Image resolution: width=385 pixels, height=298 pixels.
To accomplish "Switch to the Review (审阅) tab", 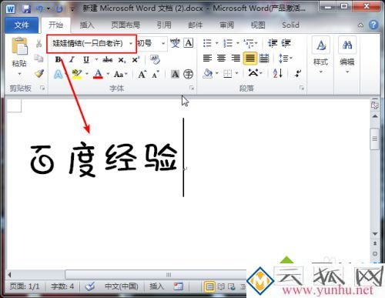I will (x=226, y=25).
